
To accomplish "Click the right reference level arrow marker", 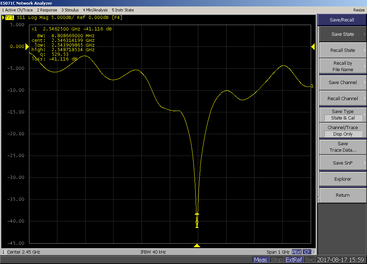I will [x=313, y=47].
